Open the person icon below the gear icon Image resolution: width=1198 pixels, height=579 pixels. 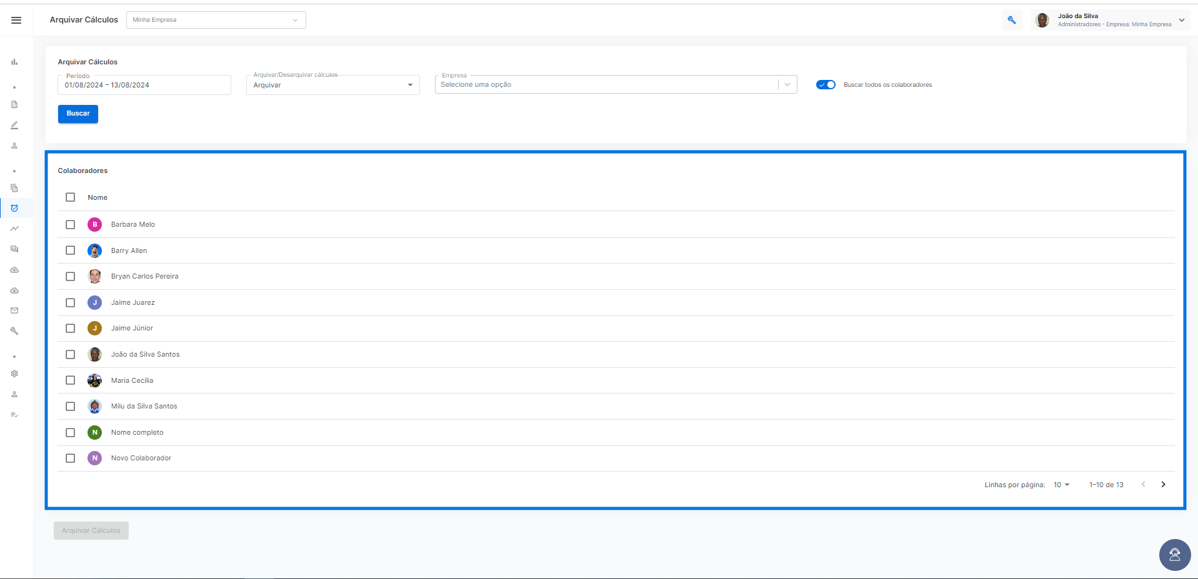[x=14, y=394]
